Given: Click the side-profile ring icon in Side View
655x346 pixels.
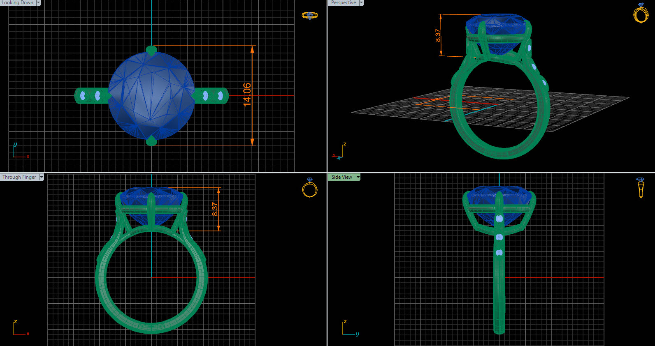Looking at the screenshot, I should (640, 187).
